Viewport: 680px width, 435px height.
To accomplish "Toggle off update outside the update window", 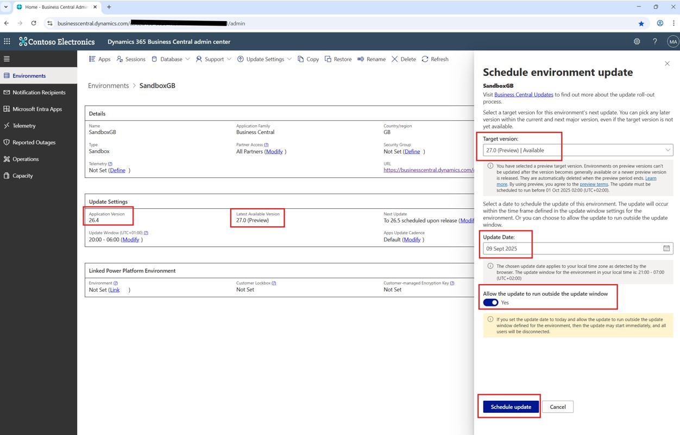I will pos(490,303).
